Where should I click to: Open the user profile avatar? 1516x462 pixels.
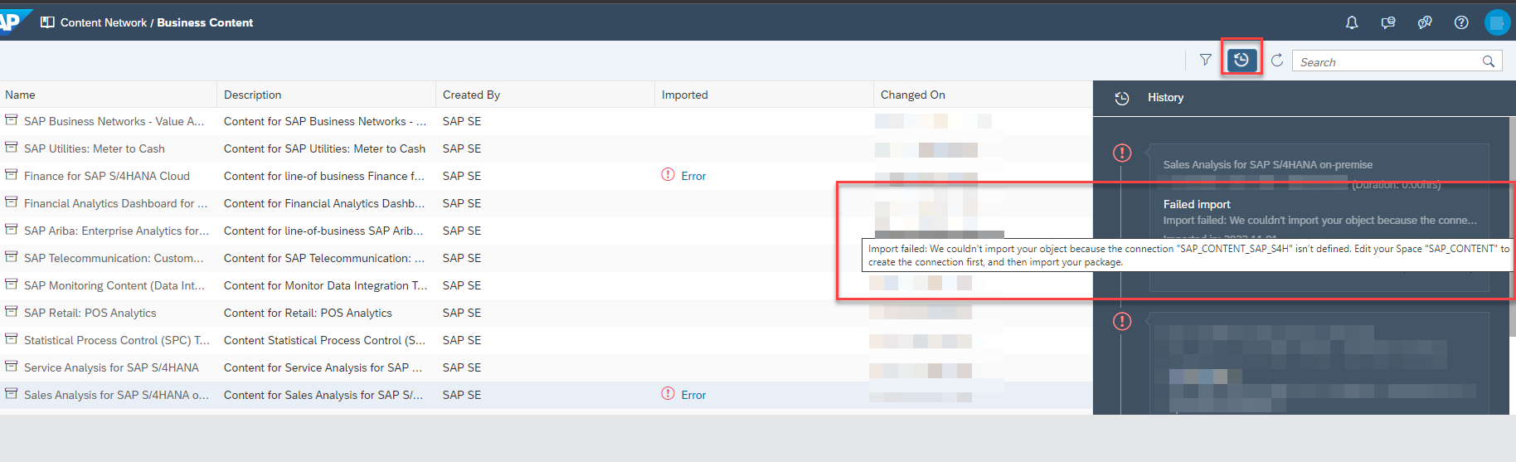(1497, 22)
